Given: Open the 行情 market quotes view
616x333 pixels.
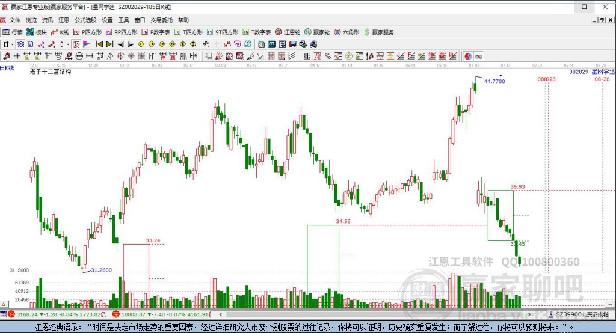Looking at the screenshot, I should coord(13,32).
